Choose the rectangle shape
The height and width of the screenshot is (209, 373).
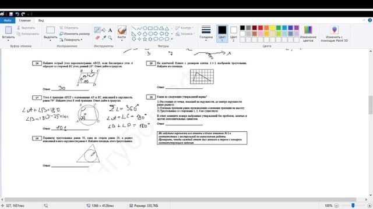pyautogui.click(x=150, y=28)
